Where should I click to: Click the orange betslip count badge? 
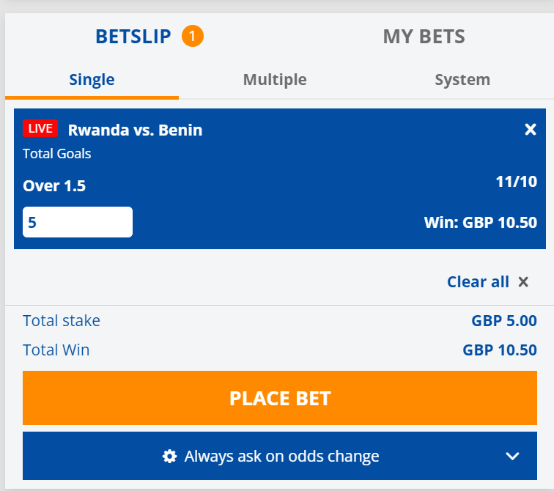193,36
